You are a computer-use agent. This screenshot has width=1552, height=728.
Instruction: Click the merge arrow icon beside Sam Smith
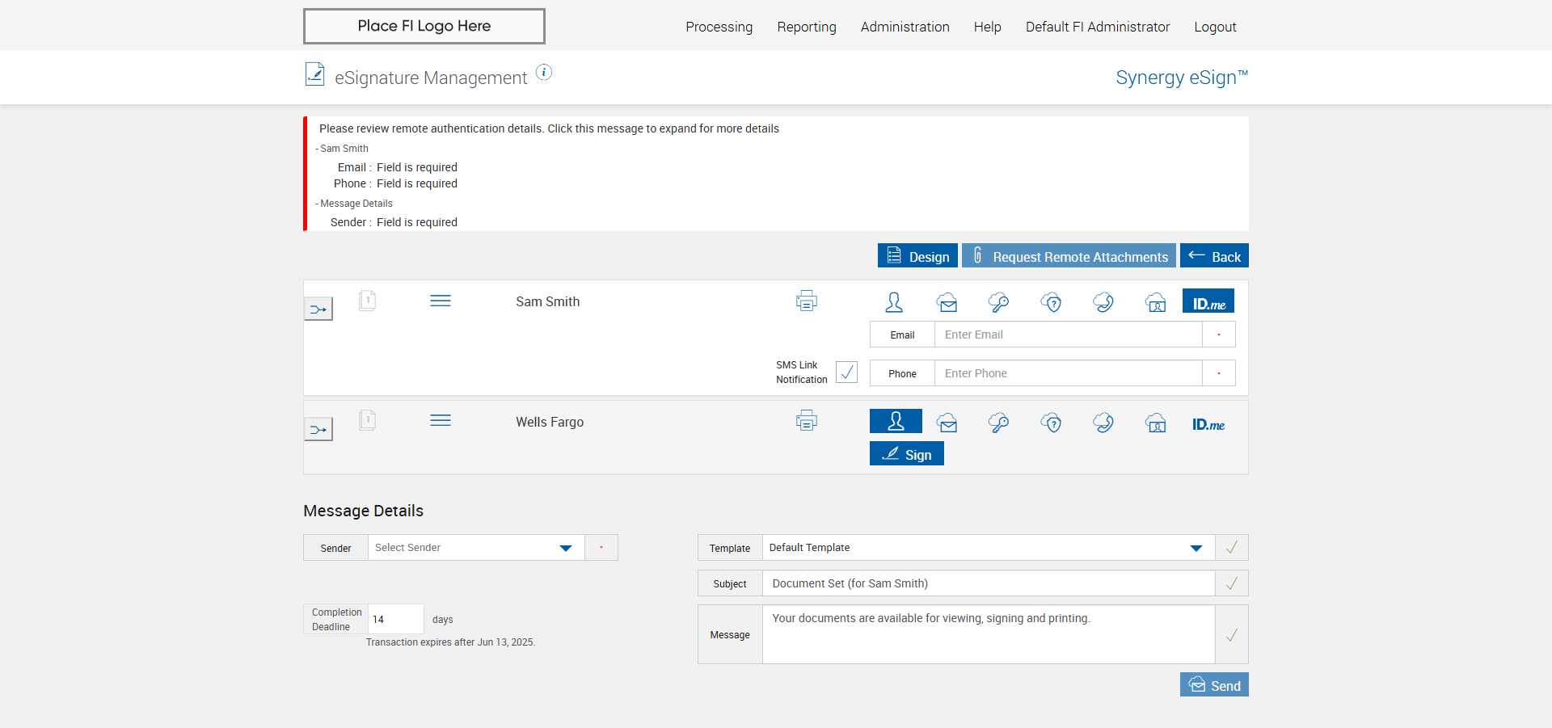(318, 309)
